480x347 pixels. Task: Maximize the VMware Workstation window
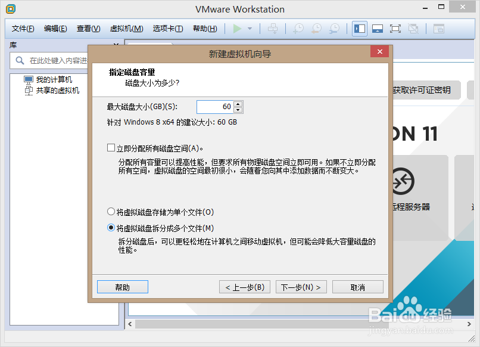pos(441,7)
